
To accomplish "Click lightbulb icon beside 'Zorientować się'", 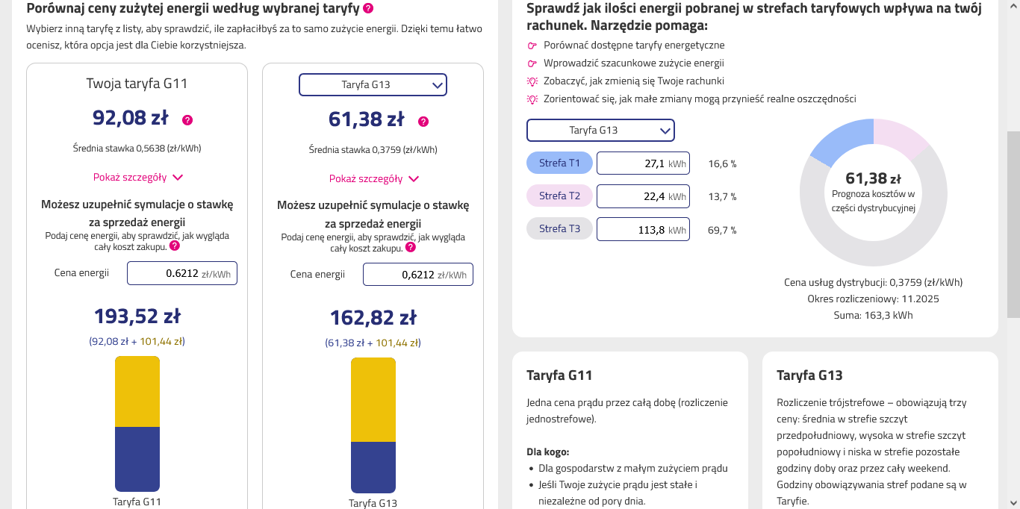I will click(532, 99).
